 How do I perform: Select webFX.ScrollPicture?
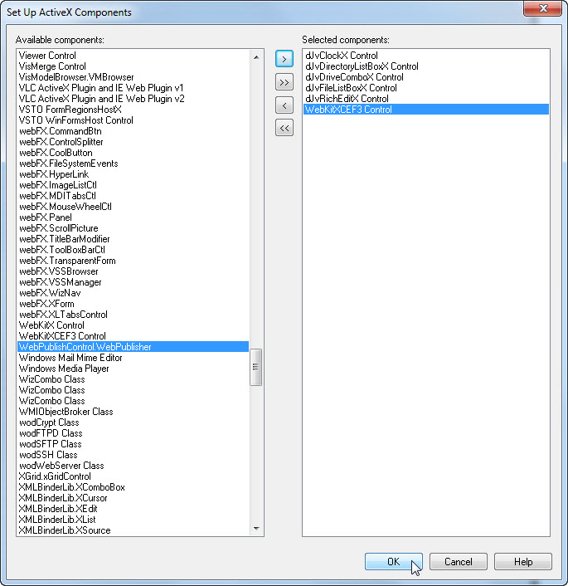coord(133,228)
